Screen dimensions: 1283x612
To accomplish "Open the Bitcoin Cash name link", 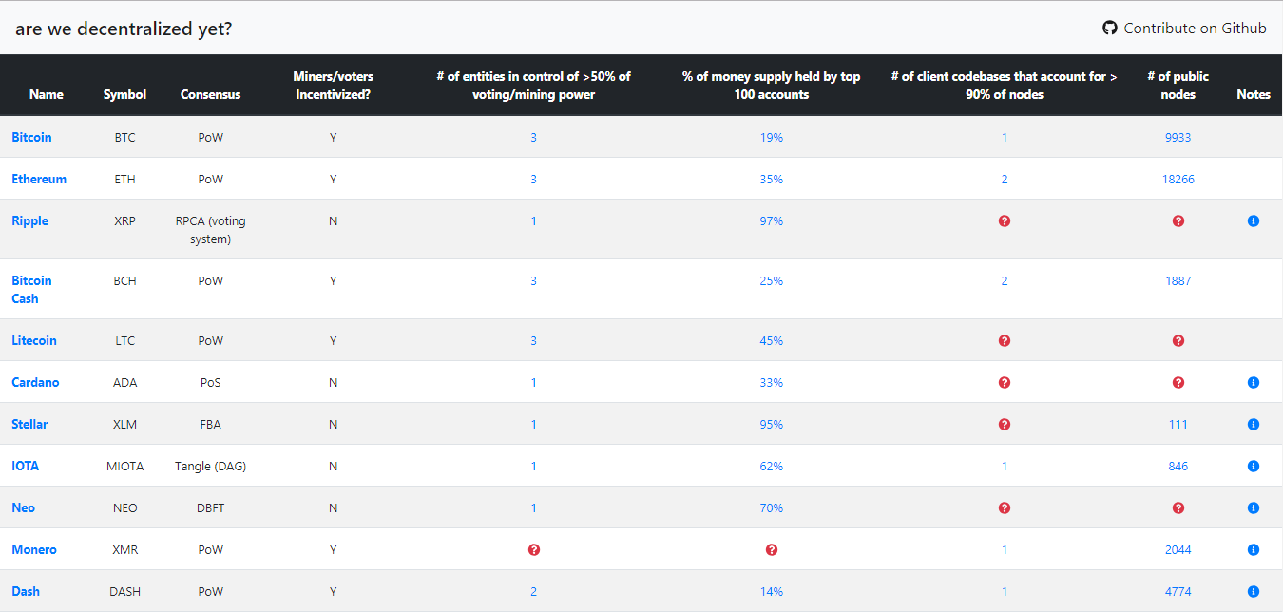I will point(31,289).
